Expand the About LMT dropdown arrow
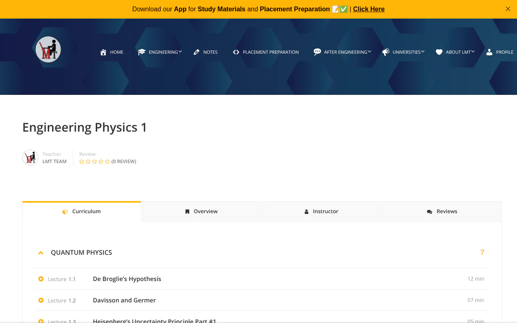This screenshot has width=517, height=323. [473, 52]
